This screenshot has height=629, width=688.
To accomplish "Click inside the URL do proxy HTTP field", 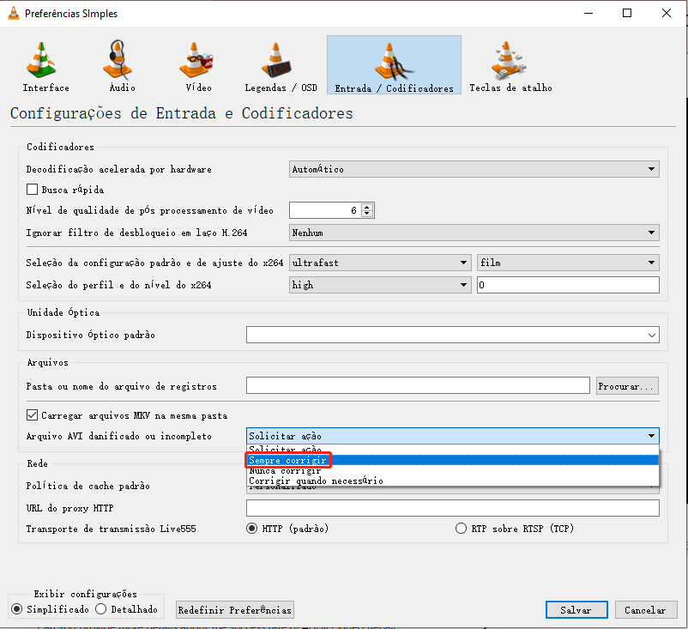I will click(452, 507).
